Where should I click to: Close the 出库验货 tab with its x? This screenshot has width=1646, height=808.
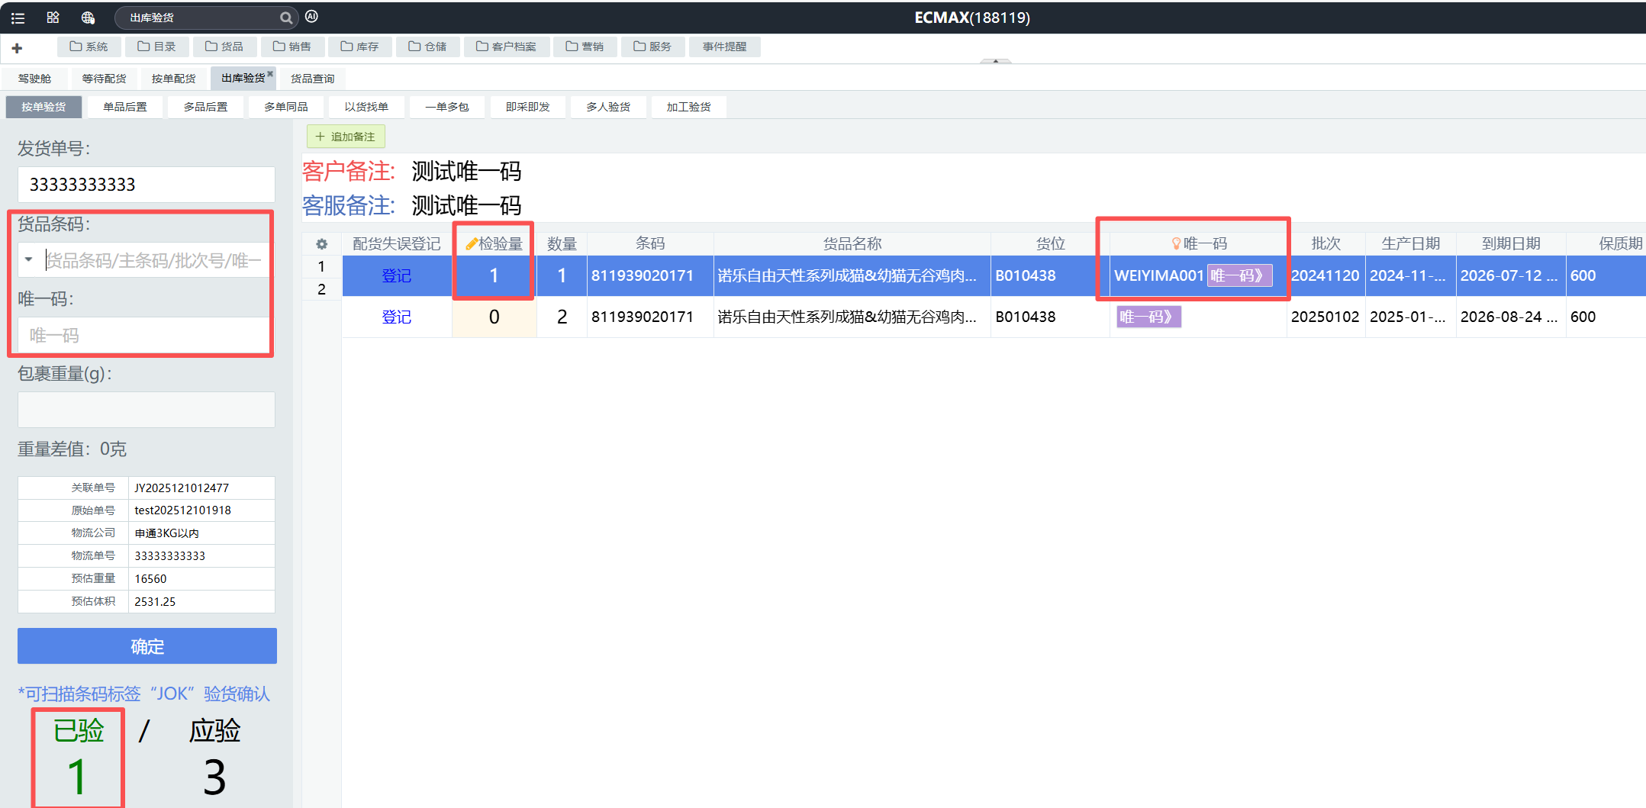point(270,74)
